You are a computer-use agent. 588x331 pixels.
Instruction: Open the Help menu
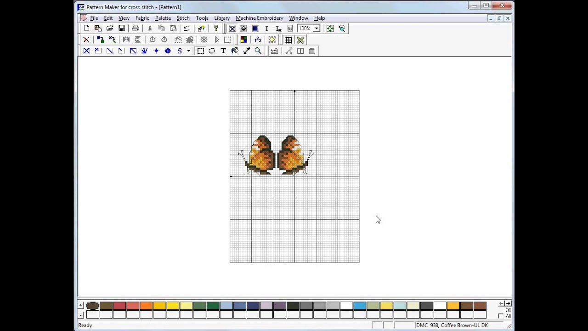(x=320, y=18)
